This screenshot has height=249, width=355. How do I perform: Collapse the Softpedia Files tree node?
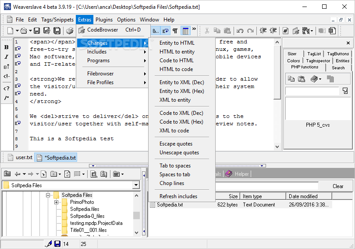click(x=48, y=195)
